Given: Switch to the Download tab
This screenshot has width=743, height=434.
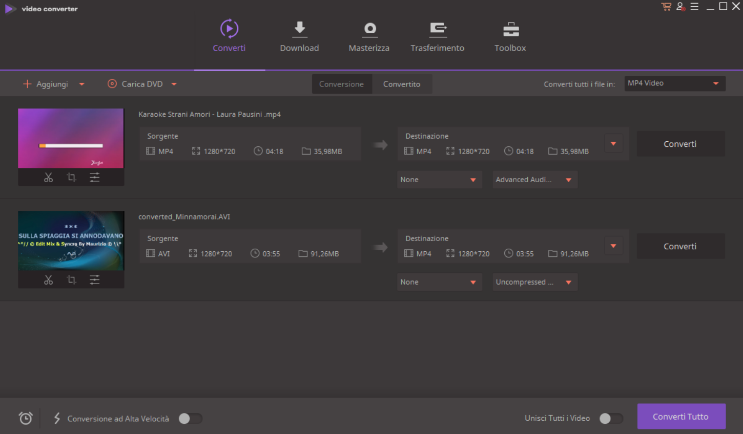Looking at the screenshot, I should click(x=299, y=37).
